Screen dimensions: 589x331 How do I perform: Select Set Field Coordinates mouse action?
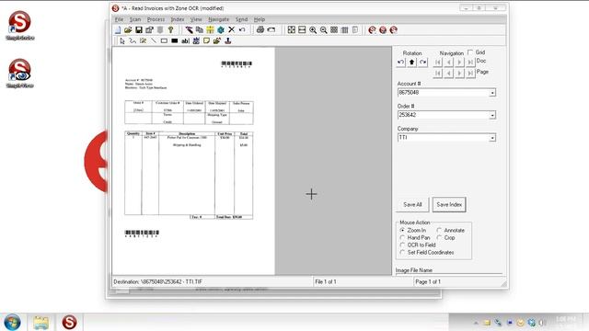[402, 253]
